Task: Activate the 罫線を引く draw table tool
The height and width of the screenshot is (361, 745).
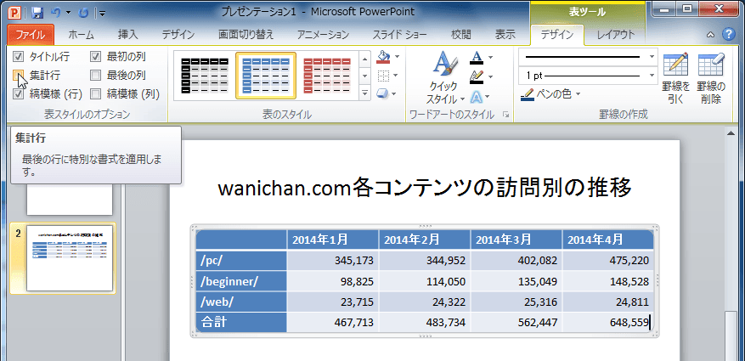Action: [675, 78]
